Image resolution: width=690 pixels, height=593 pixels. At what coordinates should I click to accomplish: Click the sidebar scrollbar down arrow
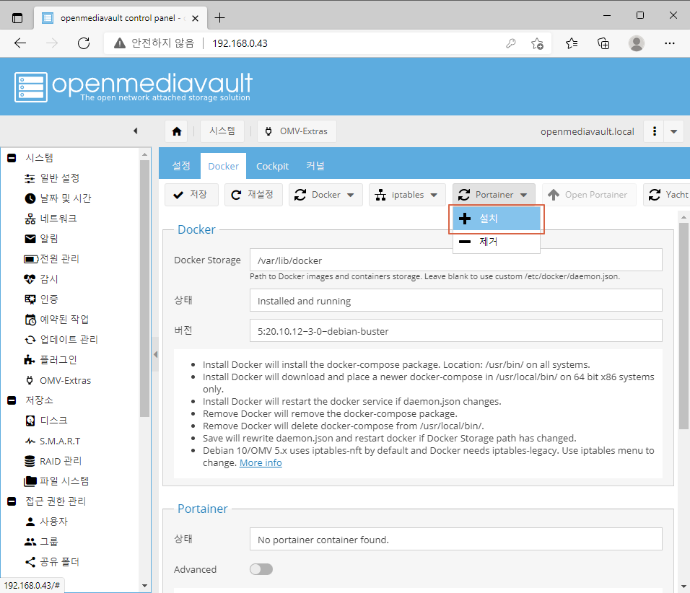point(145,586)
